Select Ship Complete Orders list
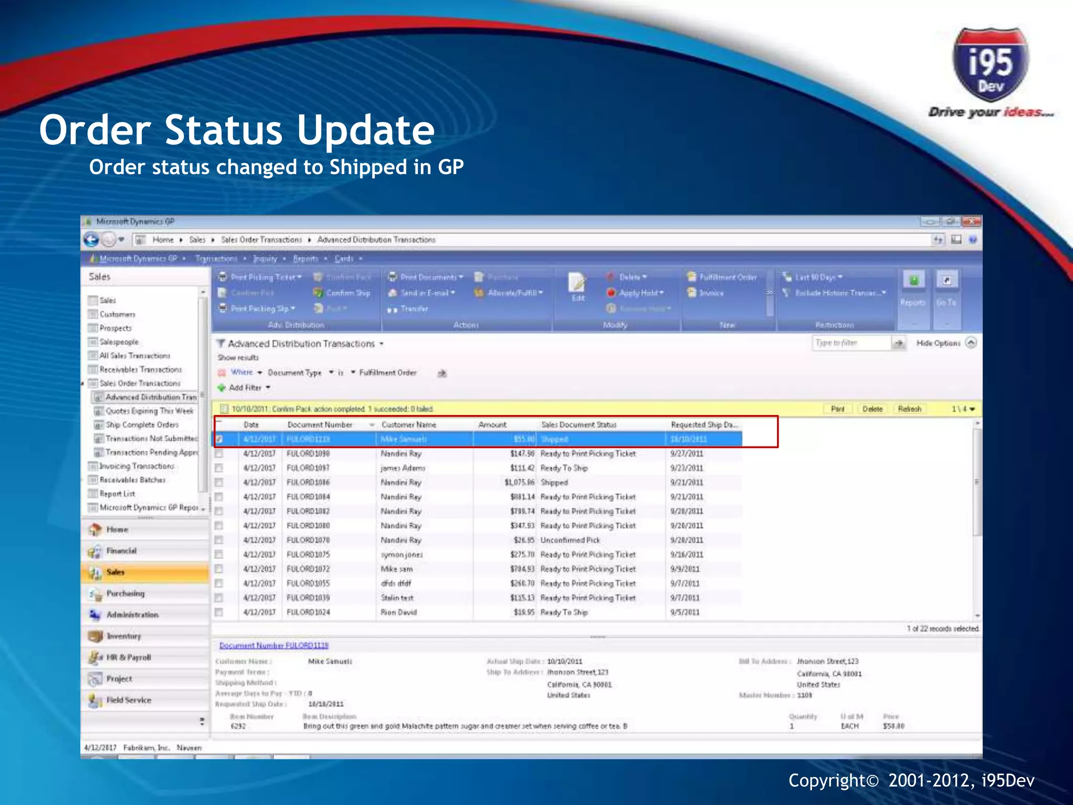The width and height of the screenshot is (1073, 805). 142,425
